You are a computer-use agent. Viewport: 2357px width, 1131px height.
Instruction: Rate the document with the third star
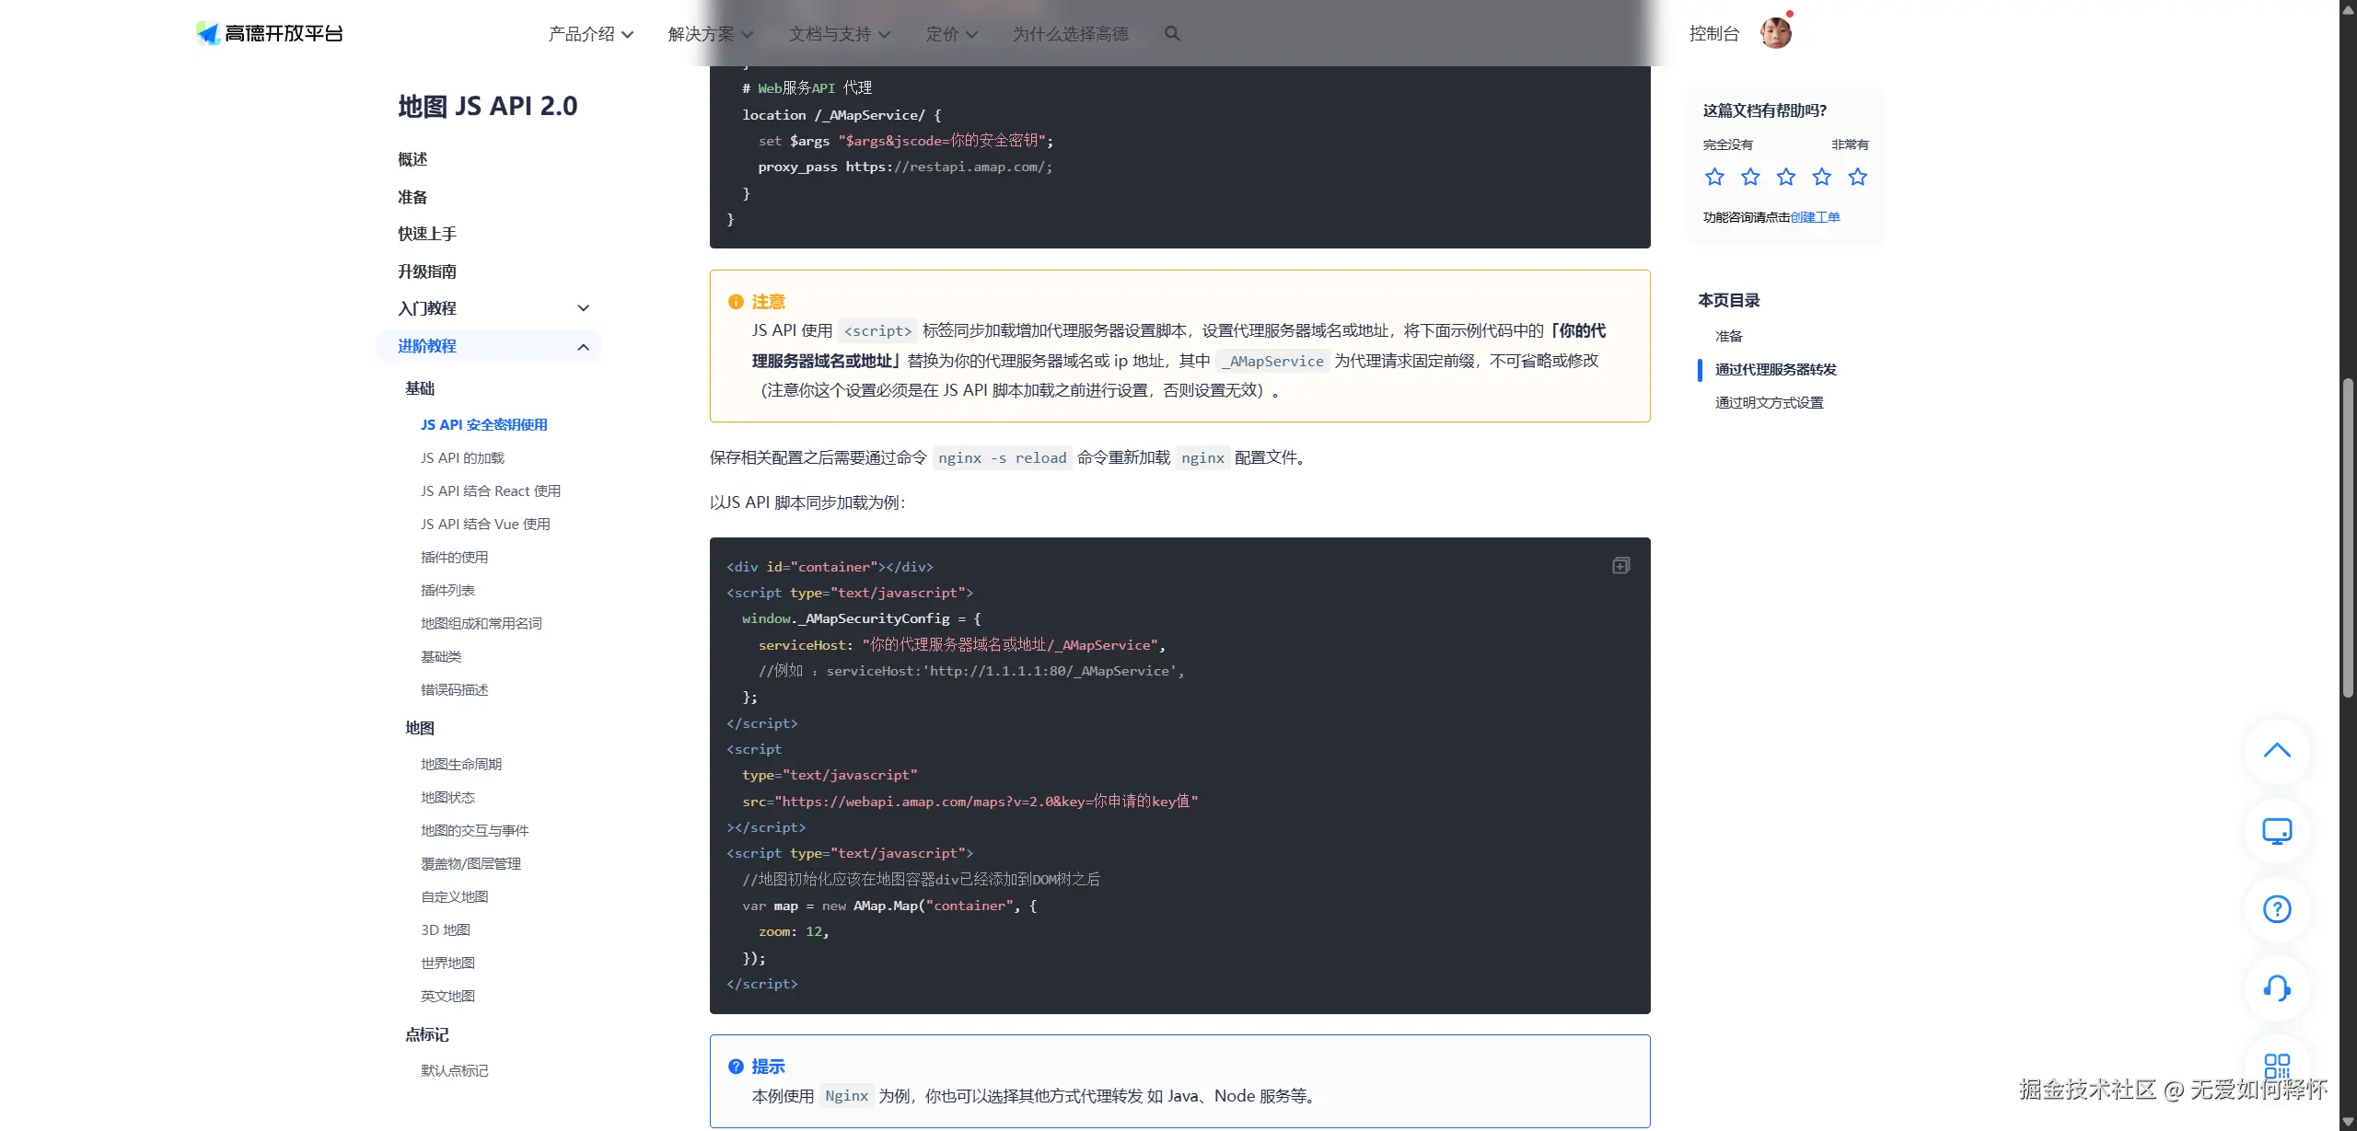[1786, 177]
